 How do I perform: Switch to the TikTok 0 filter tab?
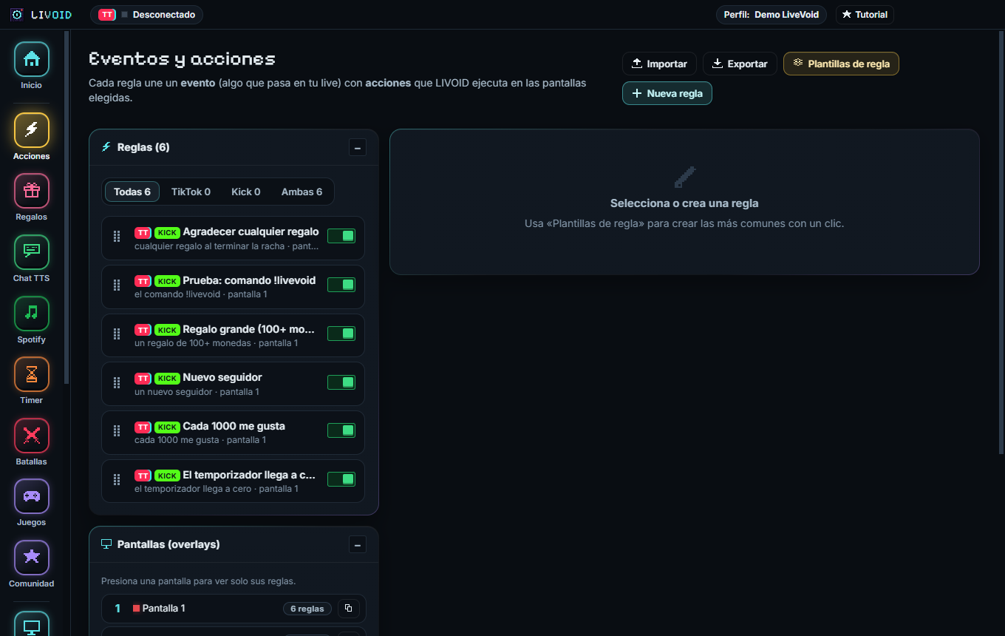pos(191,192)
